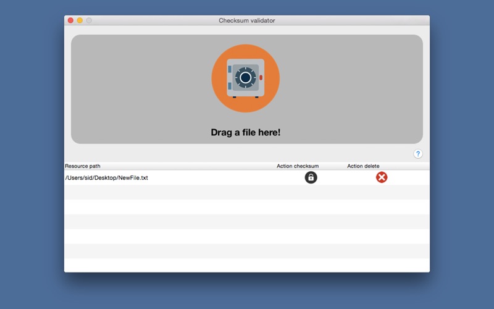Select the /Users/sid/Desktop/NewFile.txt row
Screen dimensions: 494x309
[x=246, y=177]
